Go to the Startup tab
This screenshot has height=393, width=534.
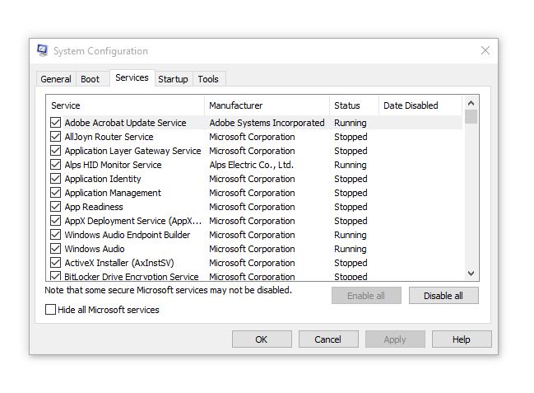pyautogui.click(x=173, y=79)
